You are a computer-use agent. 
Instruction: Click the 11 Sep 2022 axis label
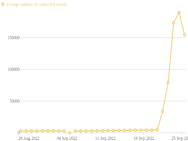105,138
